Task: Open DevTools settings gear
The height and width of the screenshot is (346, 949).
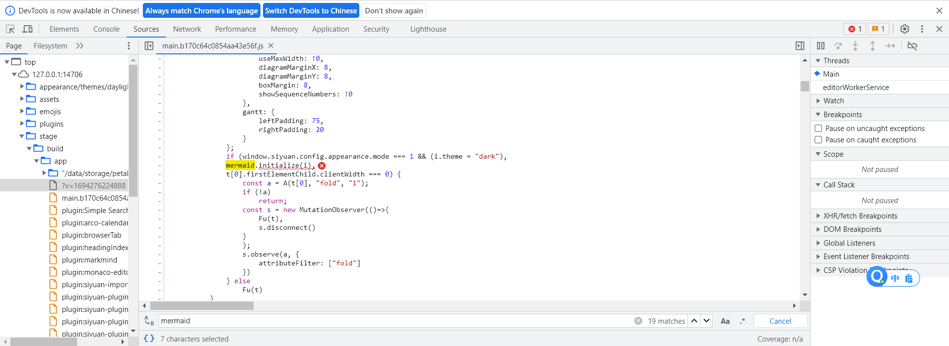Action: [x=905, y=29]
